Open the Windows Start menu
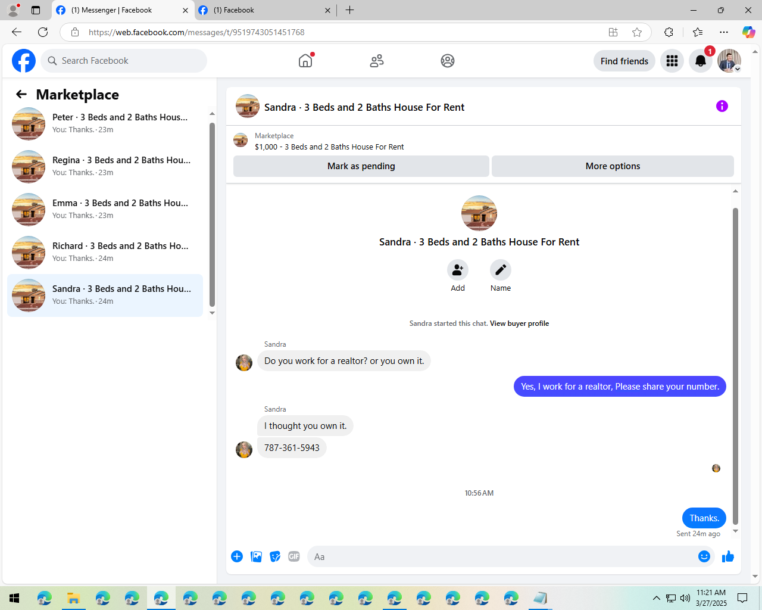The image size is (762, 610). 14,598
